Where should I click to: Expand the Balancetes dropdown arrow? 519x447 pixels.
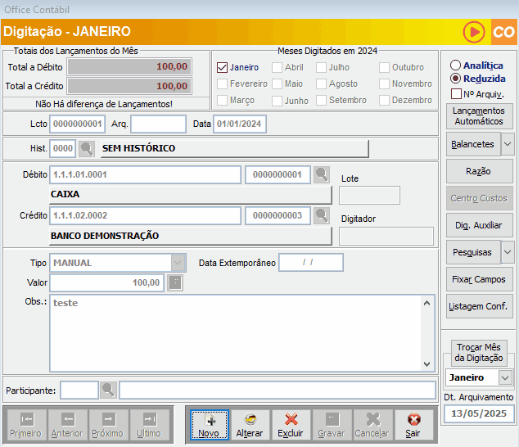508,143
